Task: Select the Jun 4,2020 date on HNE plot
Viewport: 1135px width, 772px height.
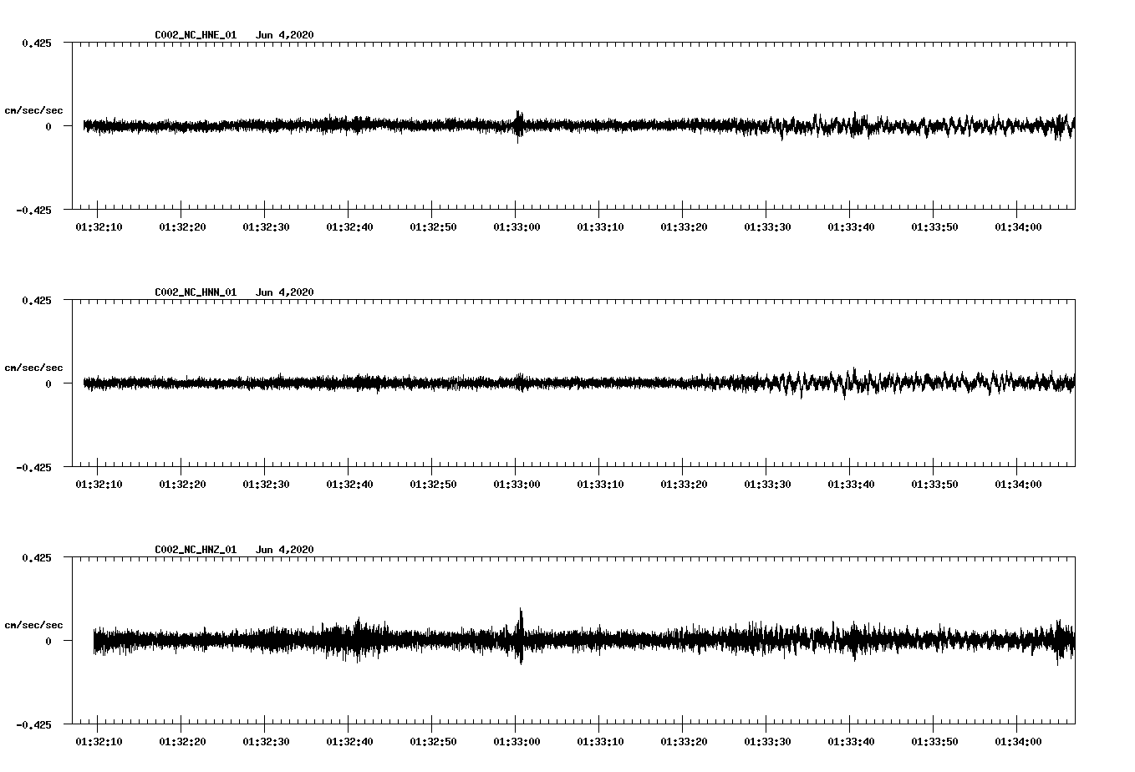Action: 285,35
